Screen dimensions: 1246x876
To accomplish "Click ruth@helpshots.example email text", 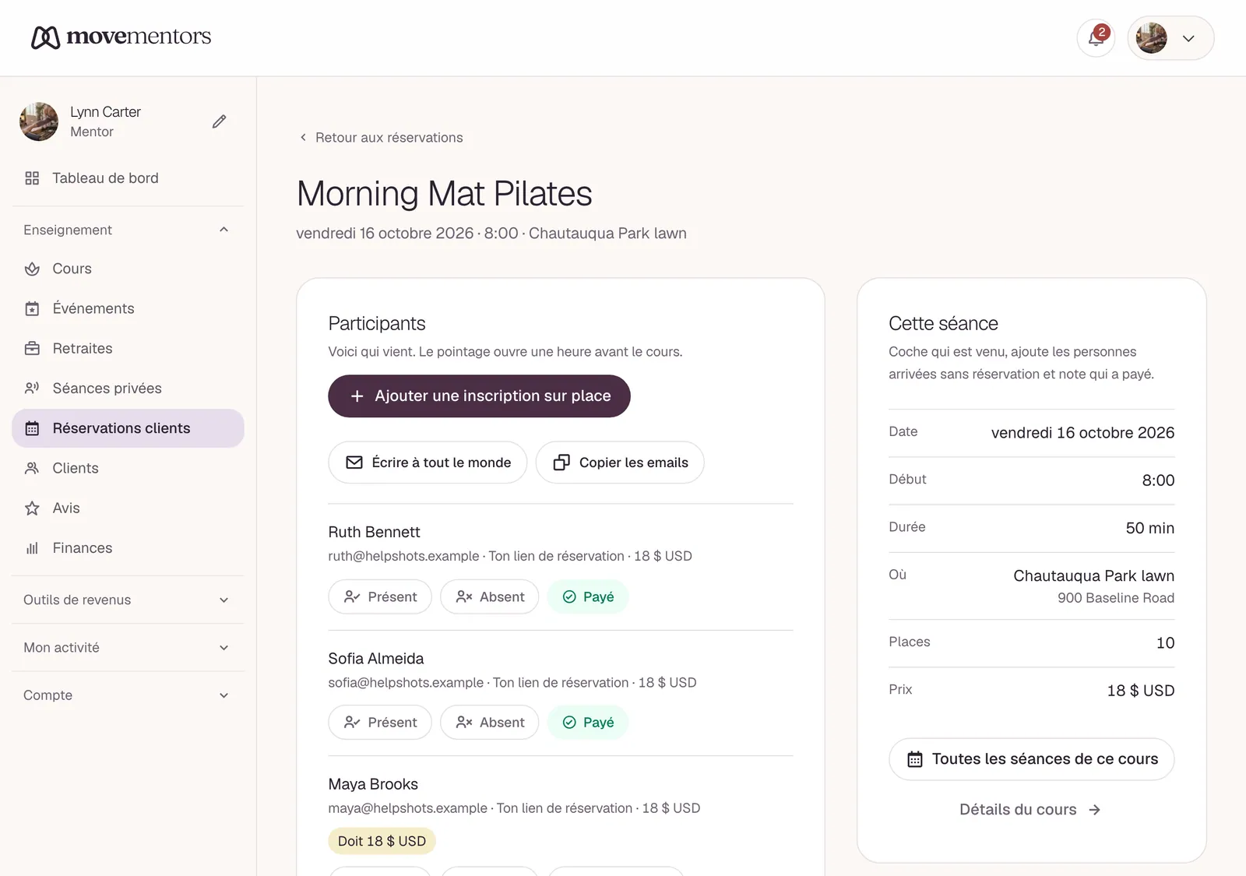I will (403, 556).
